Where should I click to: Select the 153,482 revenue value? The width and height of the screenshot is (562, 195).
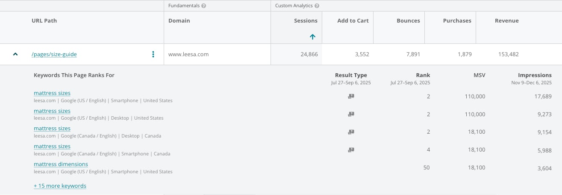[509, 54]
